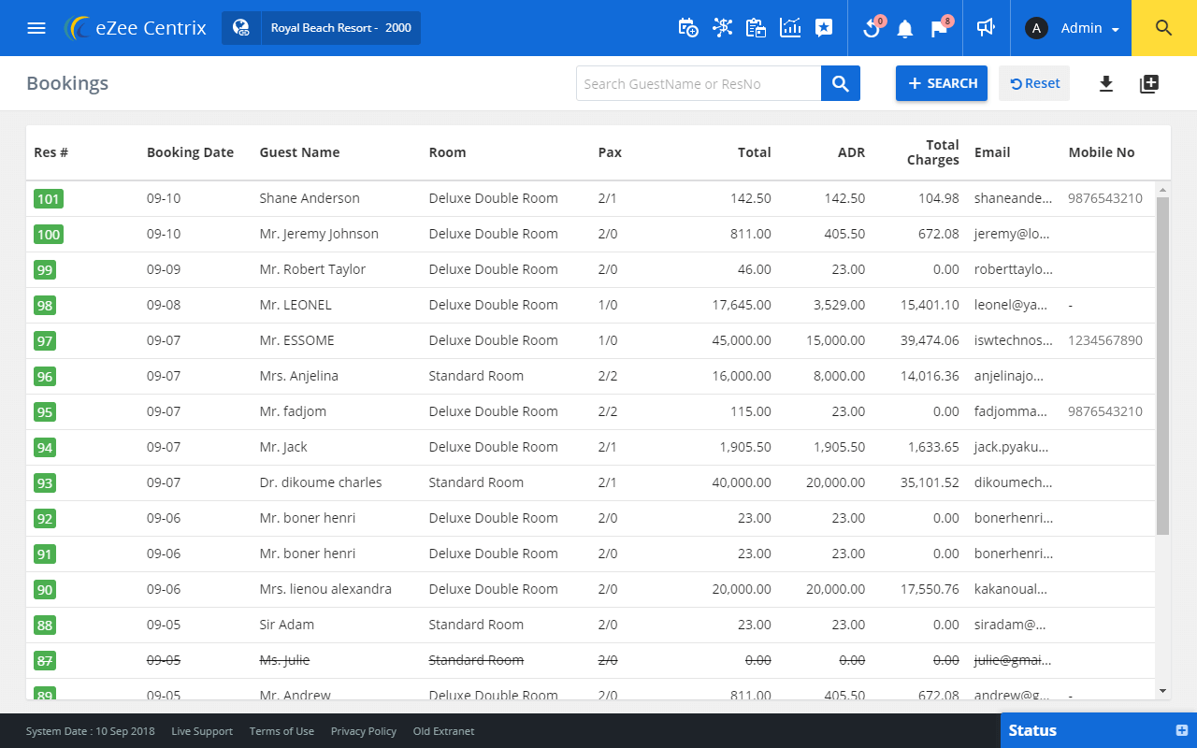
Task: Open the Admin account dropdown
Action: pyautogui.click(x=1072, y=28)
